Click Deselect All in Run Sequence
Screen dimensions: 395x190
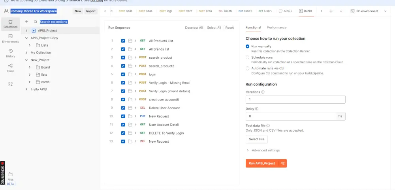tap(194, 28)
